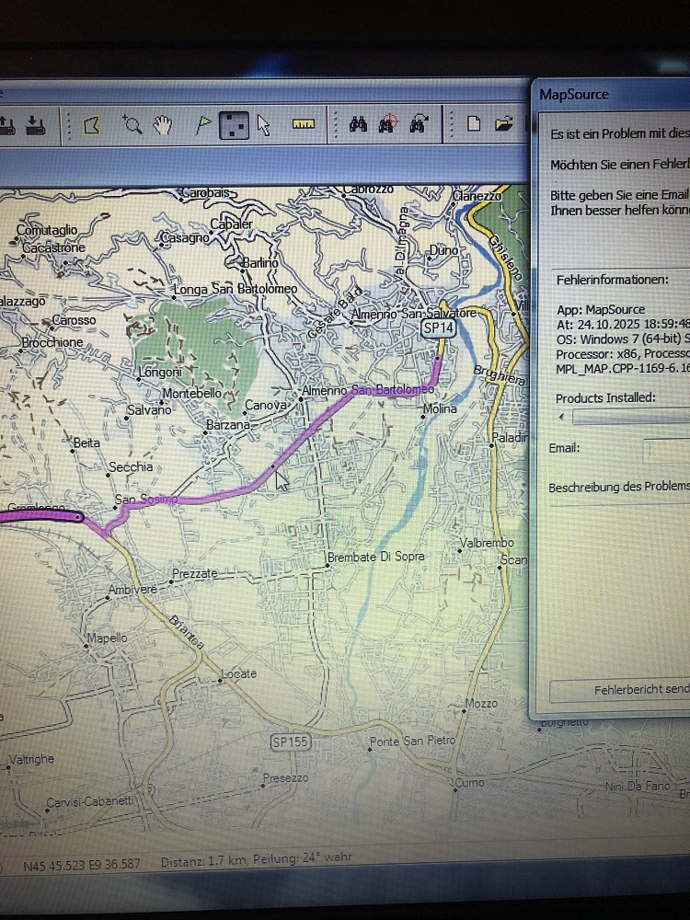Pick the Selection arrow tool
The image size is (690, 920).
264,125
